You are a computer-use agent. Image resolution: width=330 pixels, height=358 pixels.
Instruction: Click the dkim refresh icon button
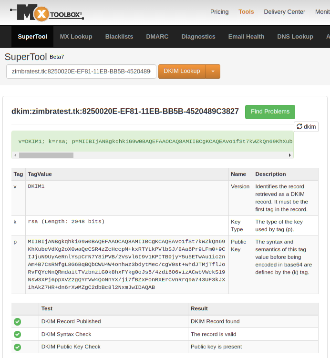point(306,127)
